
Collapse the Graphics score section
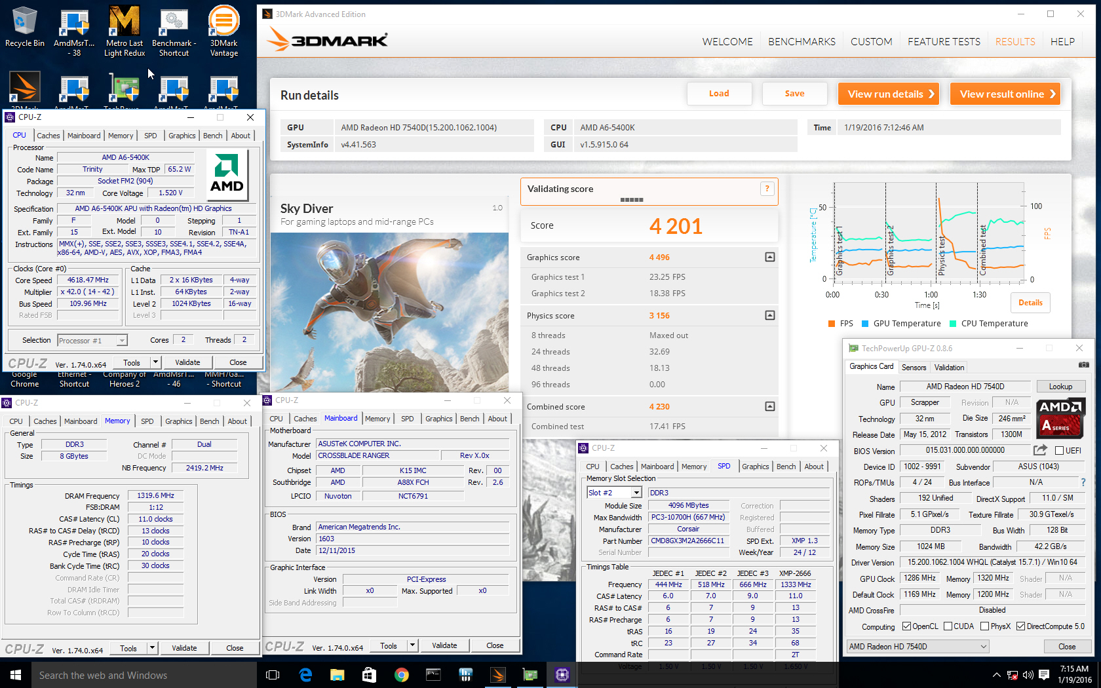click(770, 257)
